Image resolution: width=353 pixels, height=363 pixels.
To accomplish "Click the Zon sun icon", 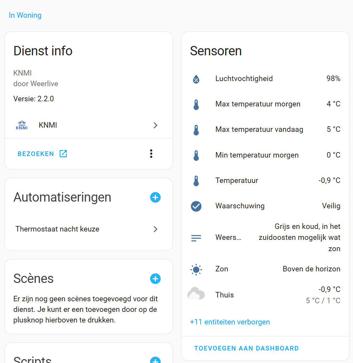I will 196,269.
